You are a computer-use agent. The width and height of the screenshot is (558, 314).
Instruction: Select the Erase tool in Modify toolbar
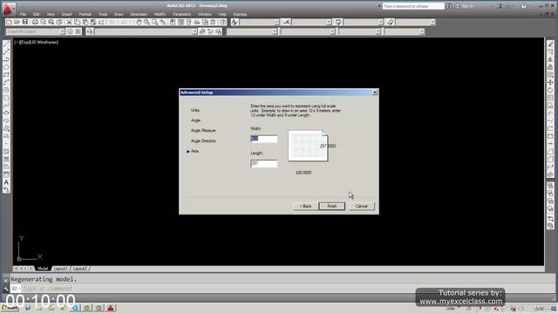[550, 44]
